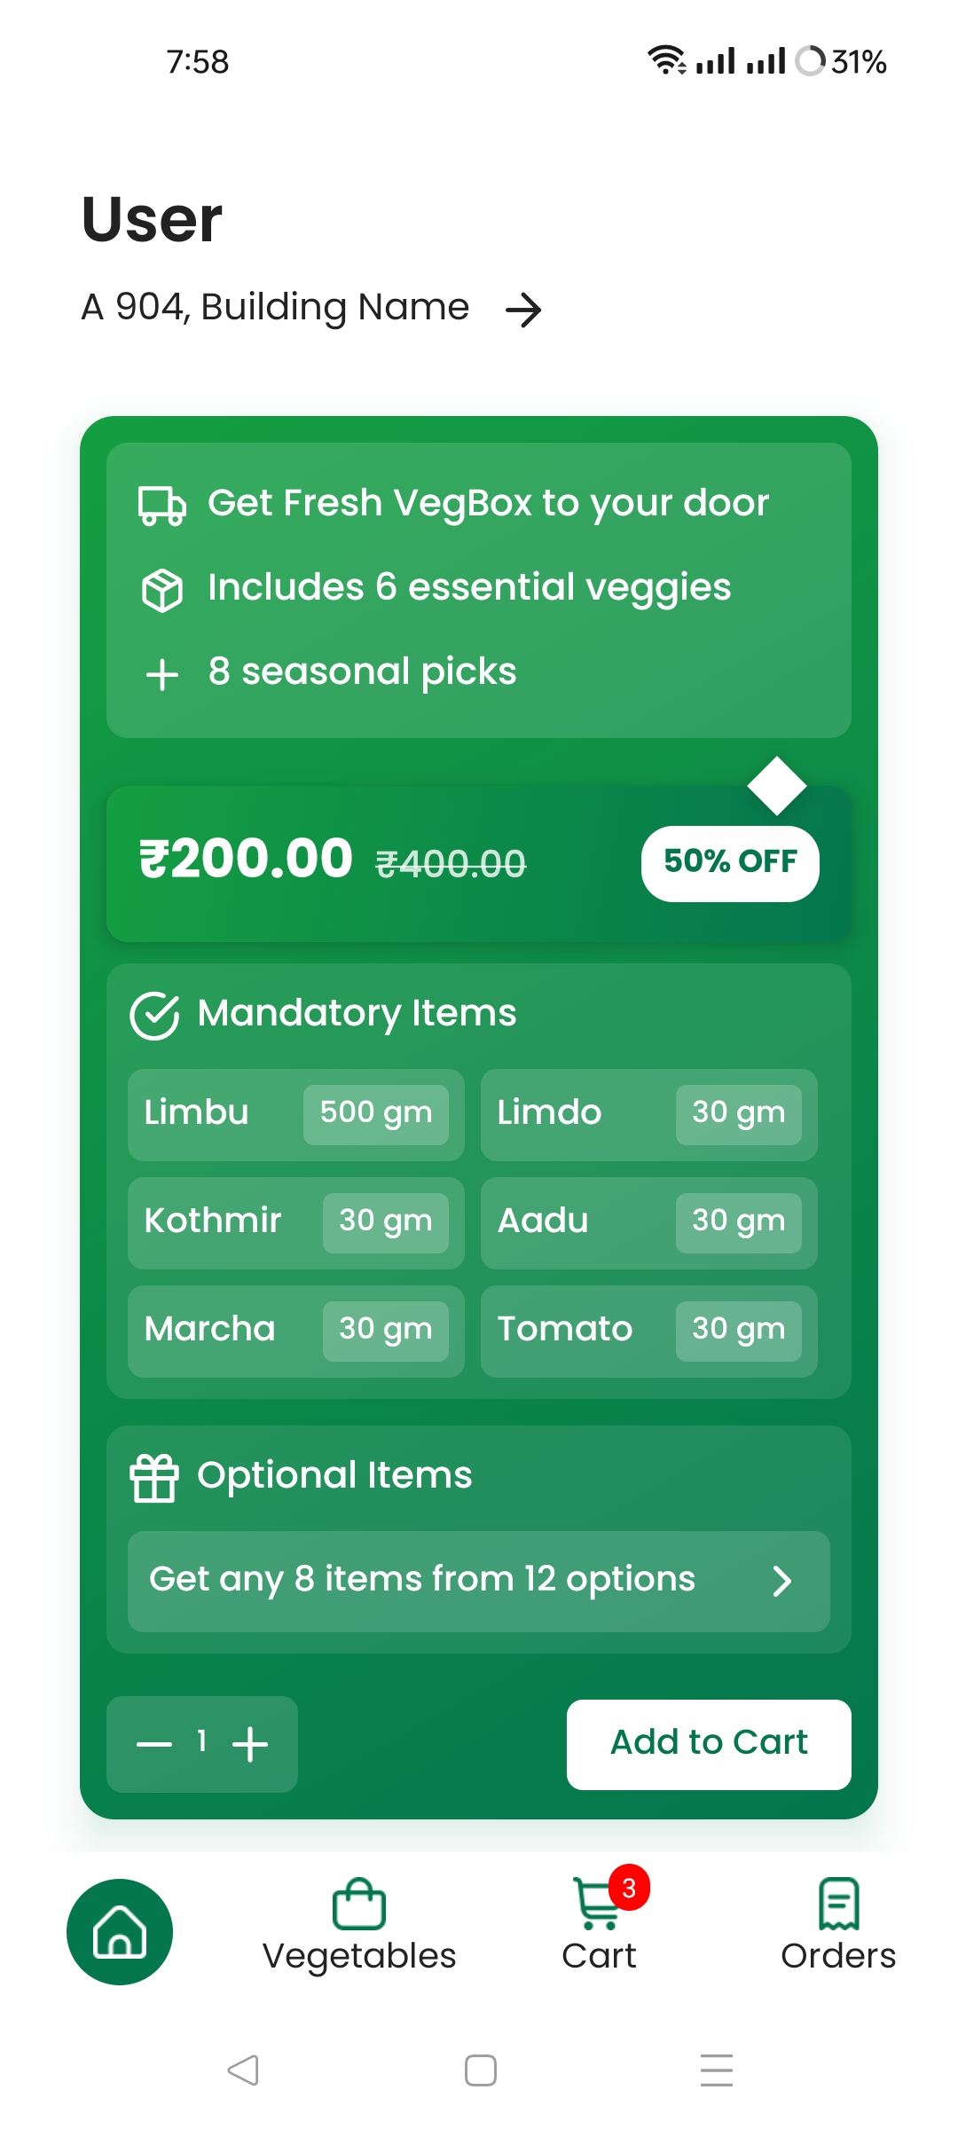Image resolution: width=958 pixels, height=2129 pixels.
Task: Expand the 8 items from 12 options chevron
Action: 781,1581
